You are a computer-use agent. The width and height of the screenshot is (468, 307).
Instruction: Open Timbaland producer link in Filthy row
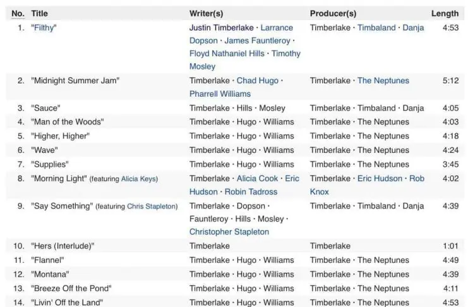click(x=377, y=28)
